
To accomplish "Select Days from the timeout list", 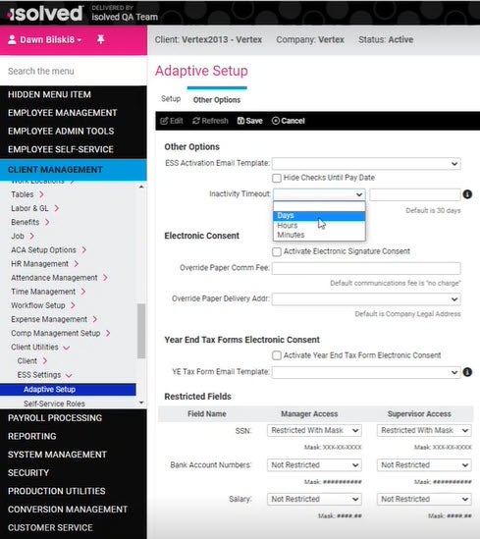I will tap(319, 216).
